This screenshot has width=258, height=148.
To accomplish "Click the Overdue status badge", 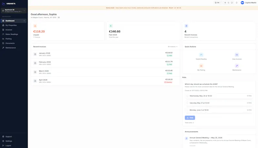I will 168,83.
